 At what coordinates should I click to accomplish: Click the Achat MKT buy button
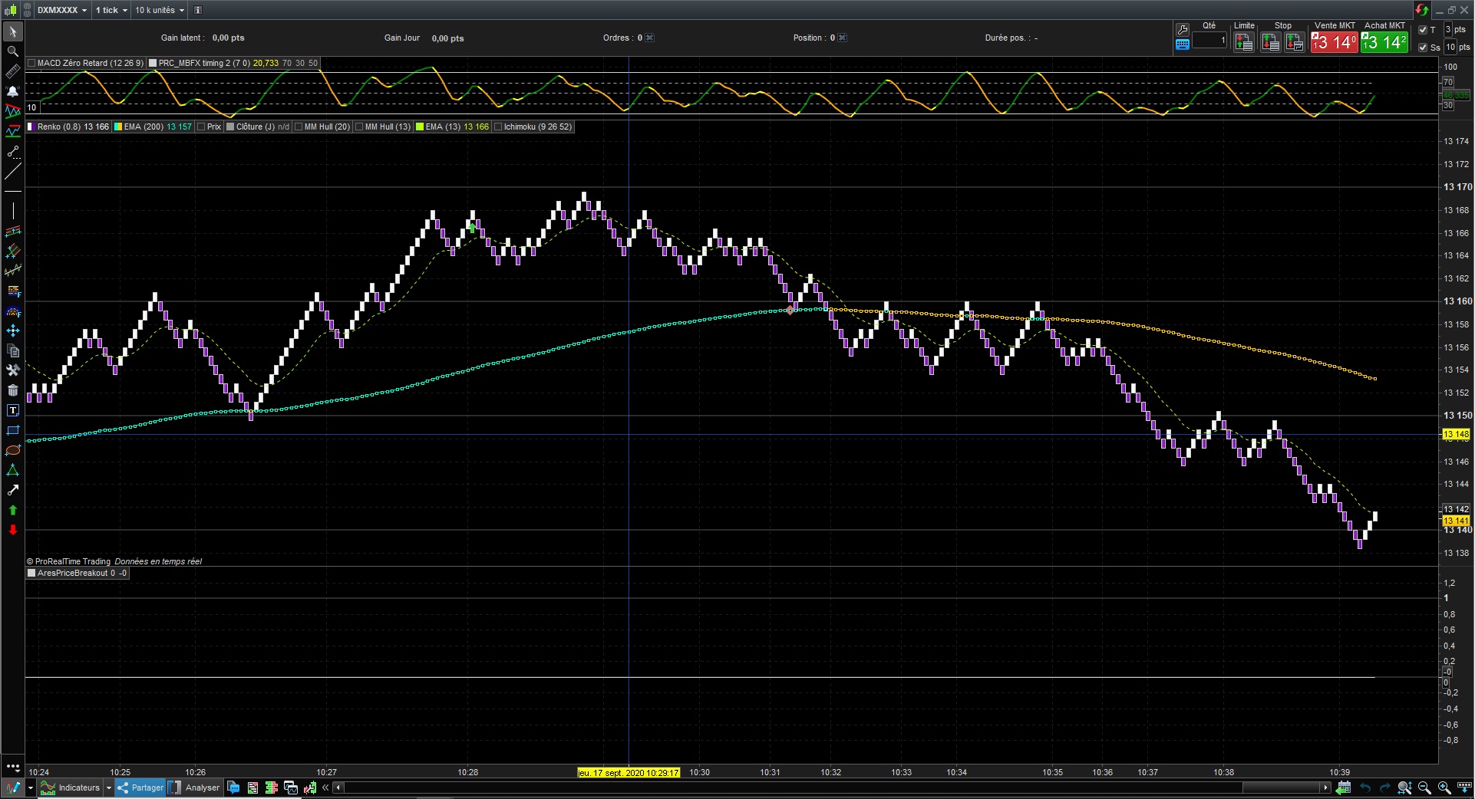click(1384, 42)
